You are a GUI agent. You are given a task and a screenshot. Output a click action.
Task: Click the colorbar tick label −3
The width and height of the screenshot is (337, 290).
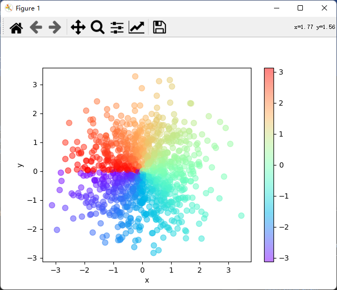click(x=284, y=258)
